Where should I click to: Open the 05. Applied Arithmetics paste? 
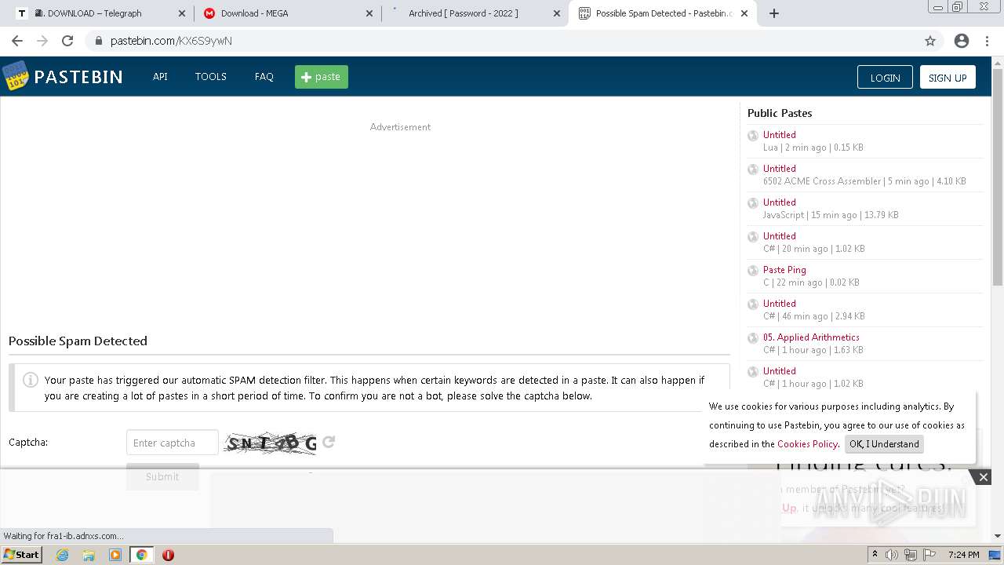pos(811,337)
